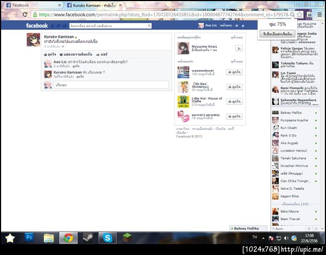Click the browser back arrow
The height and width of the screenshot is (255, 326).
point(7,14)
